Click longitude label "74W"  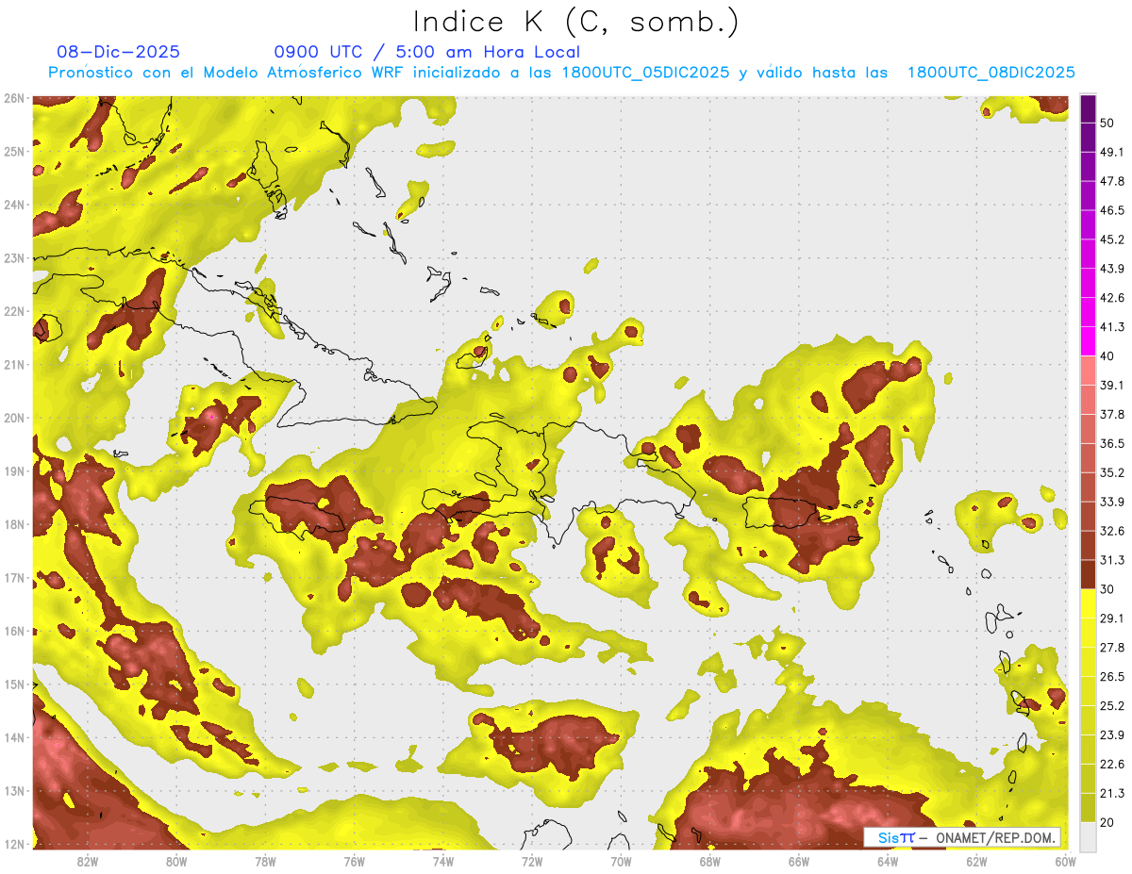click(x=443, y=862)
